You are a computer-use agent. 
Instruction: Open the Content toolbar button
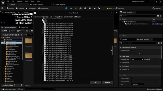(20, 8)
